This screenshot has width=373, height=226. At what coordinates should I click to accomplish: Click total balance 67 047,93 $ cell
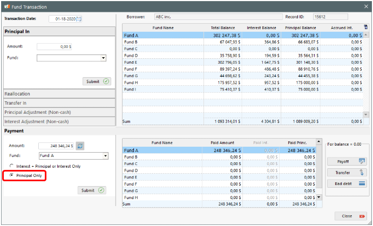click(222, 42)
